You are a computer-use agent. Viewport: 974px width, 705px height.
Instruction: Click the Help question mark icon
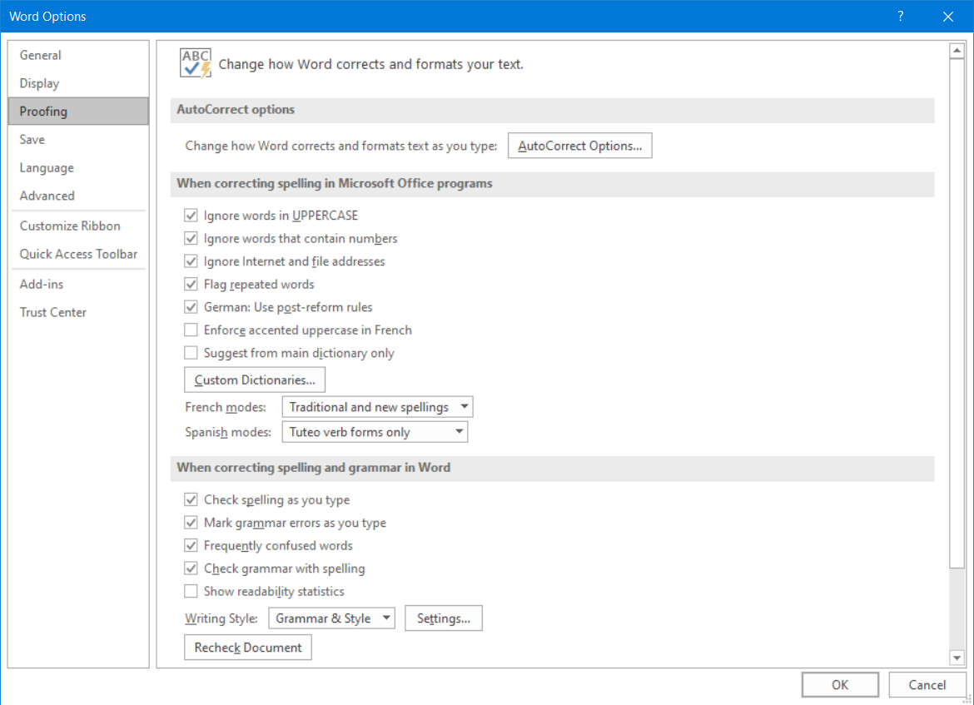point(900,16)
